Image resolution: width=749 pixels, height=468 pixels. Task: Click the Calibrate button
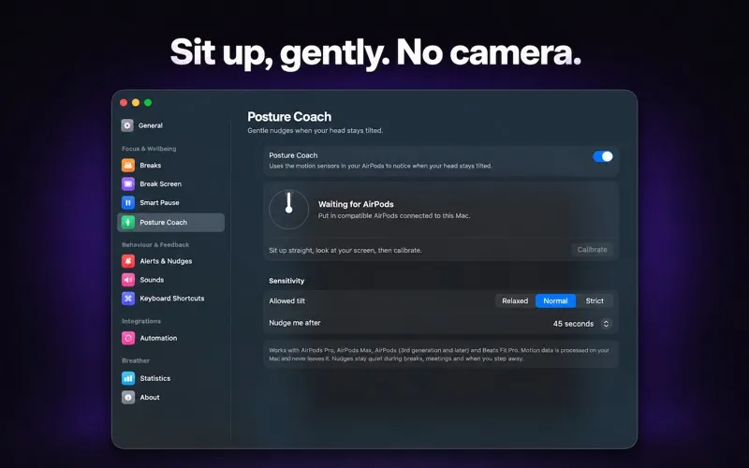[592, 250]
